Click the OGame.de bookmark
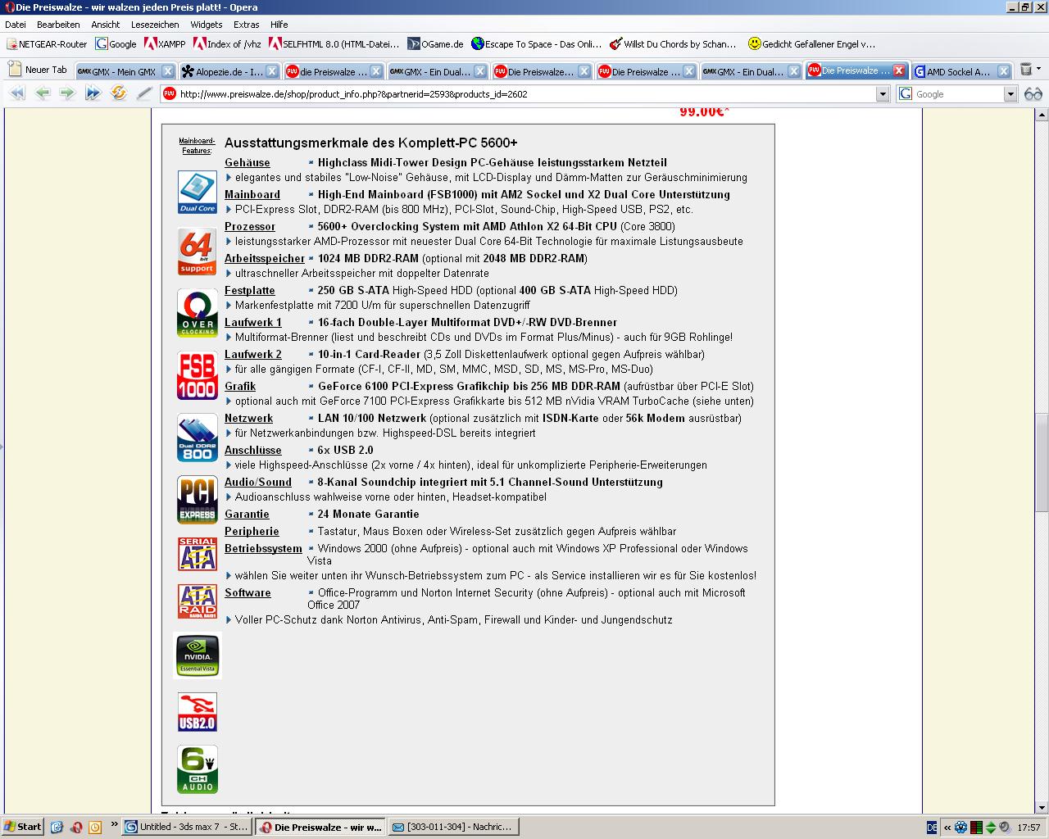 (x=435, y=44)
